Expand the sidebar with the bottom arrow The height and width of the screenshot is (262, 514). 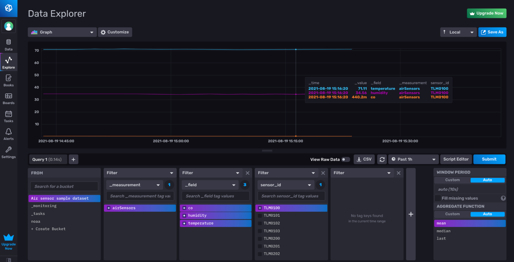point(8,260)
